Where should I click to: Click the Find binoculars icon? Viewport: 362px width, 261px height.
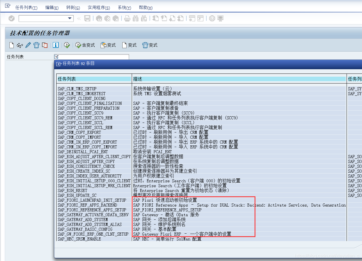click(136, 19)
